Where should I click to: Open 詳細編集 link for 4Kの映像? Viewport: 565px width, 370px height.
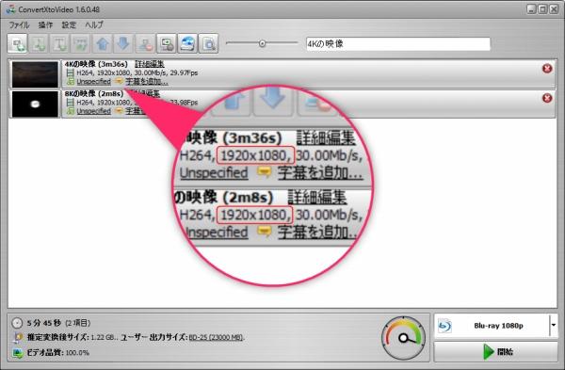[150, 64]
